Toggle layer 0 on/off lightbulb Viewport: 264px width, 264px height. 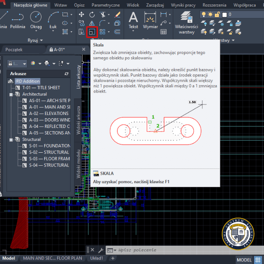204,15
